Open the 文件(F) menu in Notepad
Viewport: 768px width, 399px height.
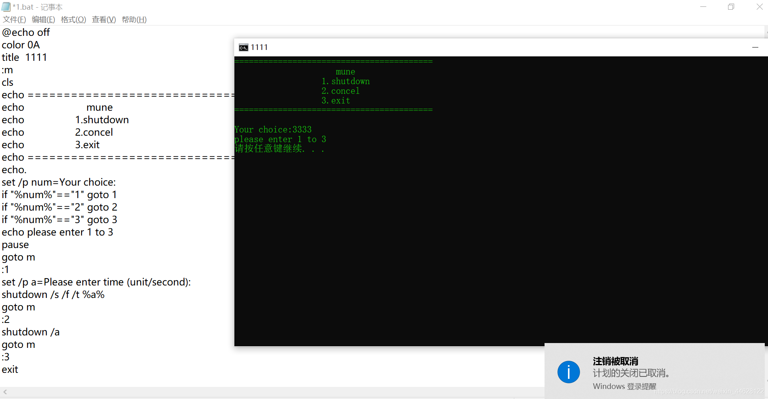click(x=15, y=19)
